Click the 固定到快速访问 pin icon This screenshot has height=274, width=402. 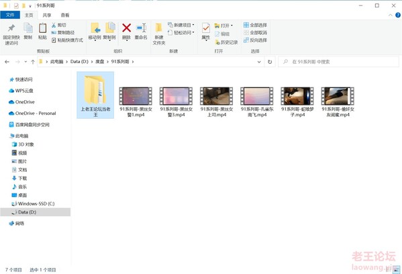[11, 28]
